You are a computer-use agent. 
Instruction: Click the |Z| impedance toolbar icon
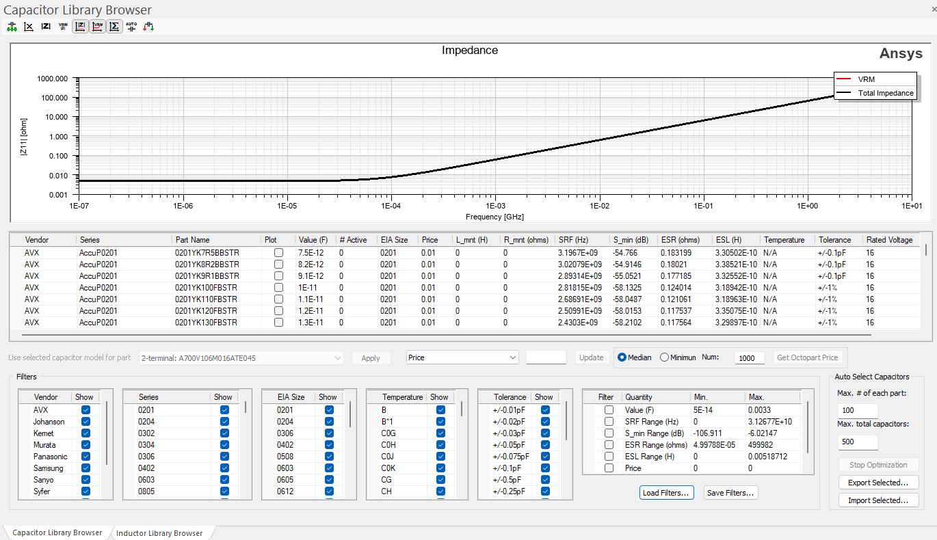pyautogui.click(x=46, y=27)
